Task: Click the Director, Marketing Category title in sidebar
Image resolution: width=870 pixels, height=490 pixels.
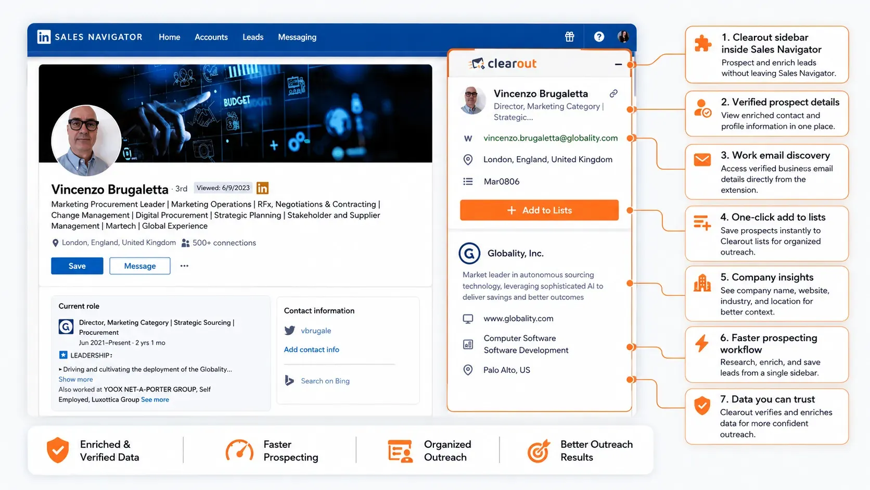Action: pos(548,111)
